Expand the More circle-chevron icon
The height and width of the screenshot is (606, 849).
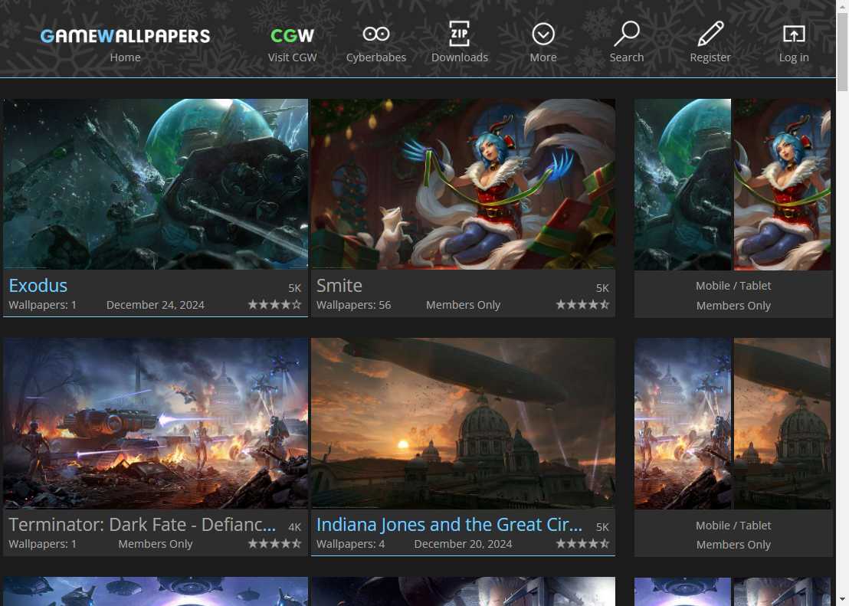coord(543,34)
